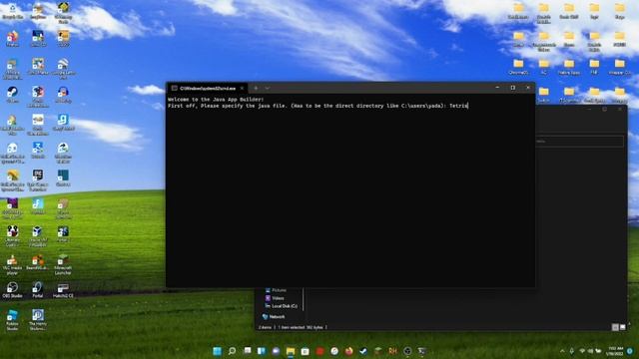Open OBS Studio from taskbar
The width and height of the screenshot is (639, 359).
(x=407, y=351)
